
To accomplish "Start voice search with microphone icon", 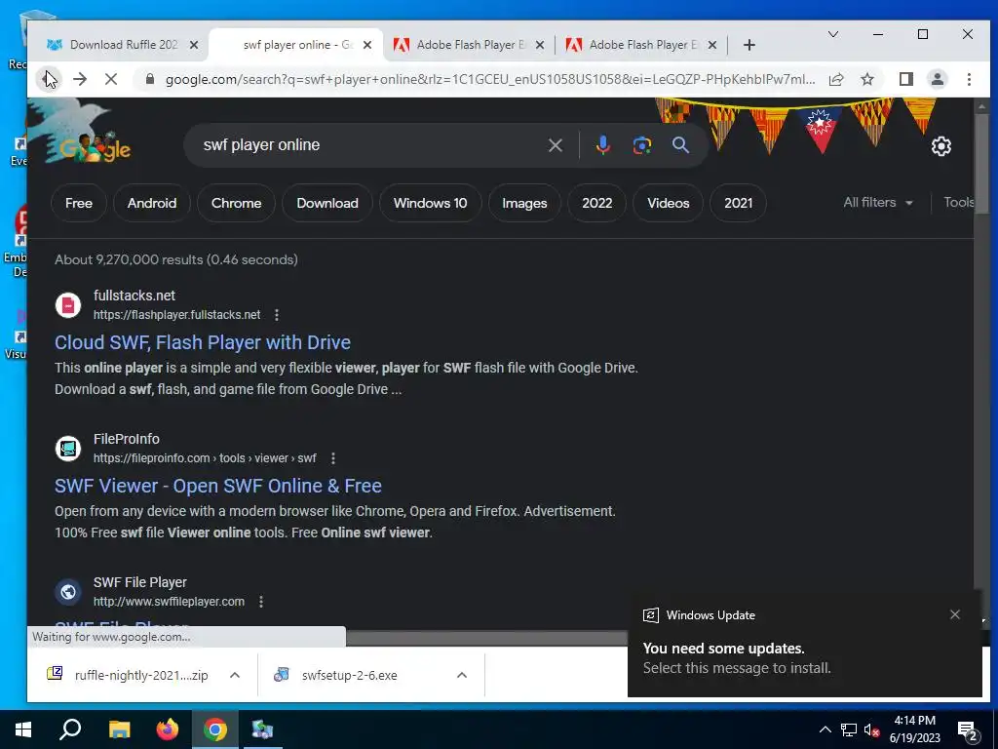I will click(x=602, y=145).
